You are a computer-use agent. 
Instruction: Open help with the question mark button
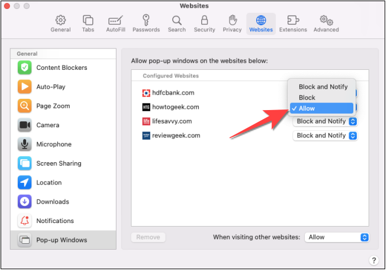point(373,260)
